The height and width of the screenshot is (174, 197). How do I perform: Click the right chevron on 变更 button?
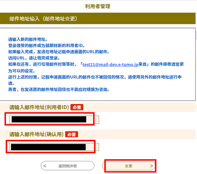tap(152, 166)
